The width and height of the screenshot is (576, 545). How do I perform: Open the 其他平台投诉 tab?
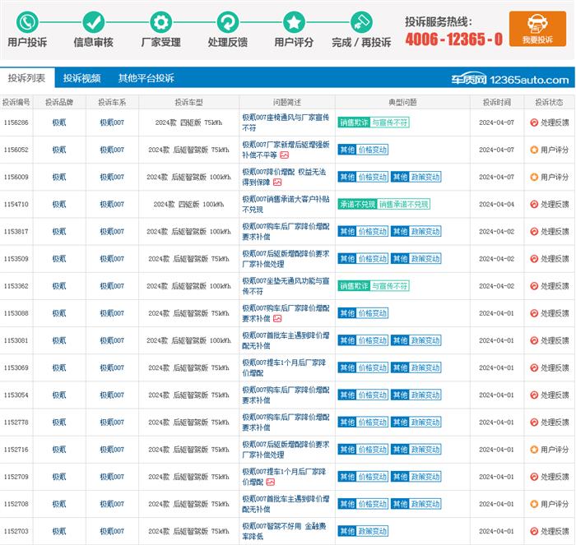coord(146,78)
